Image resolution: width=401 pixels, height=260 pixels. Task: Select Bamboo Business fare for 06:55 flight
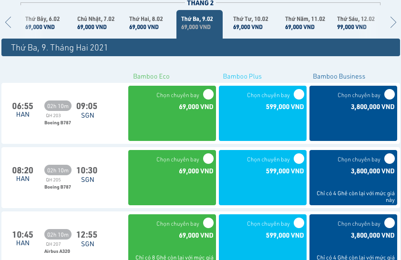(x=390, y=94)
